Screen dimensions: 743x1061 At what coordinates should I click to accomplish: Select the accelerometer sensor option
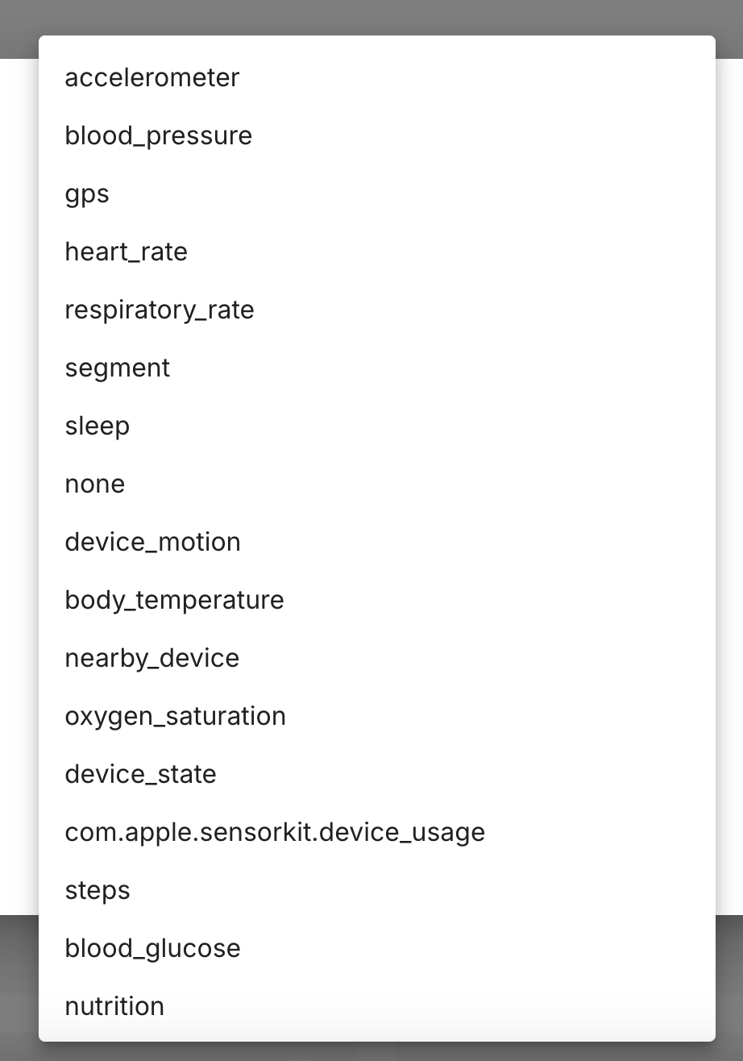152,77
